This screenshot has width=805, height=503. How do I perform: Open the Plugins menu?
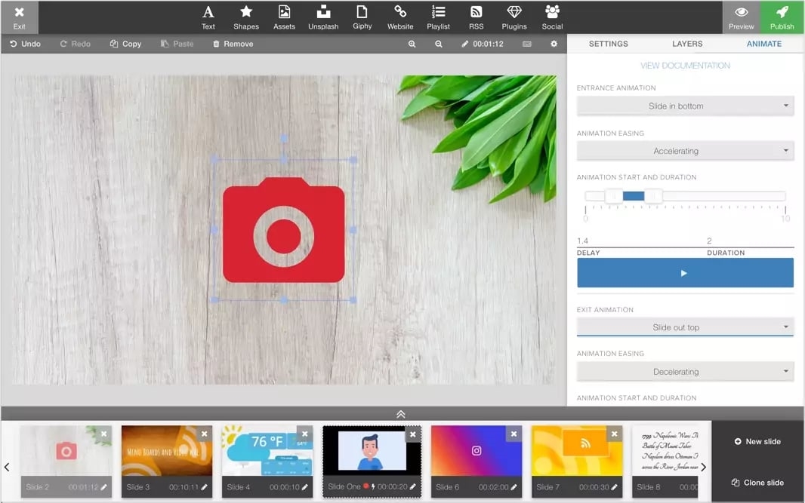click(x=514, y=17)
